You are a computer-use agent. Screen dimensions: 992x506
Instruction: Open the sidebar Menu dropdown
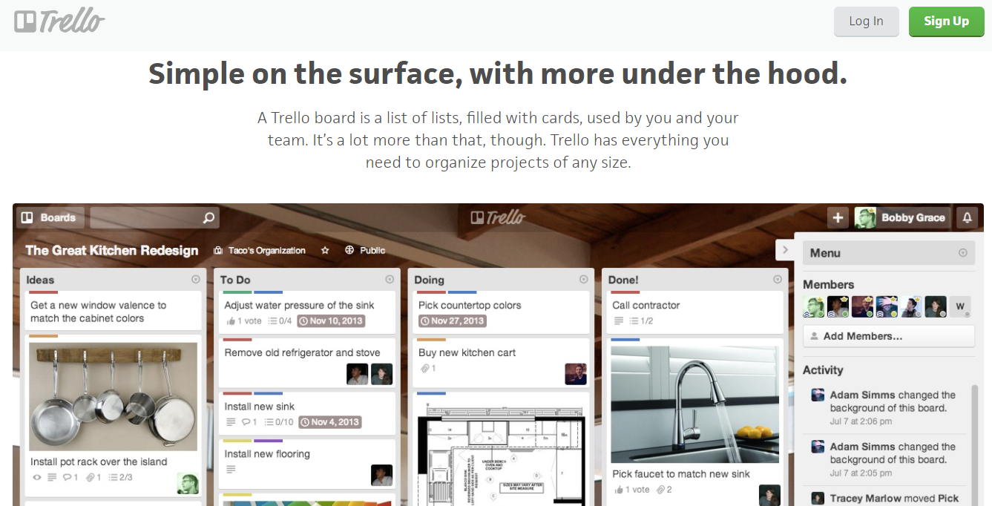point(889,253)
